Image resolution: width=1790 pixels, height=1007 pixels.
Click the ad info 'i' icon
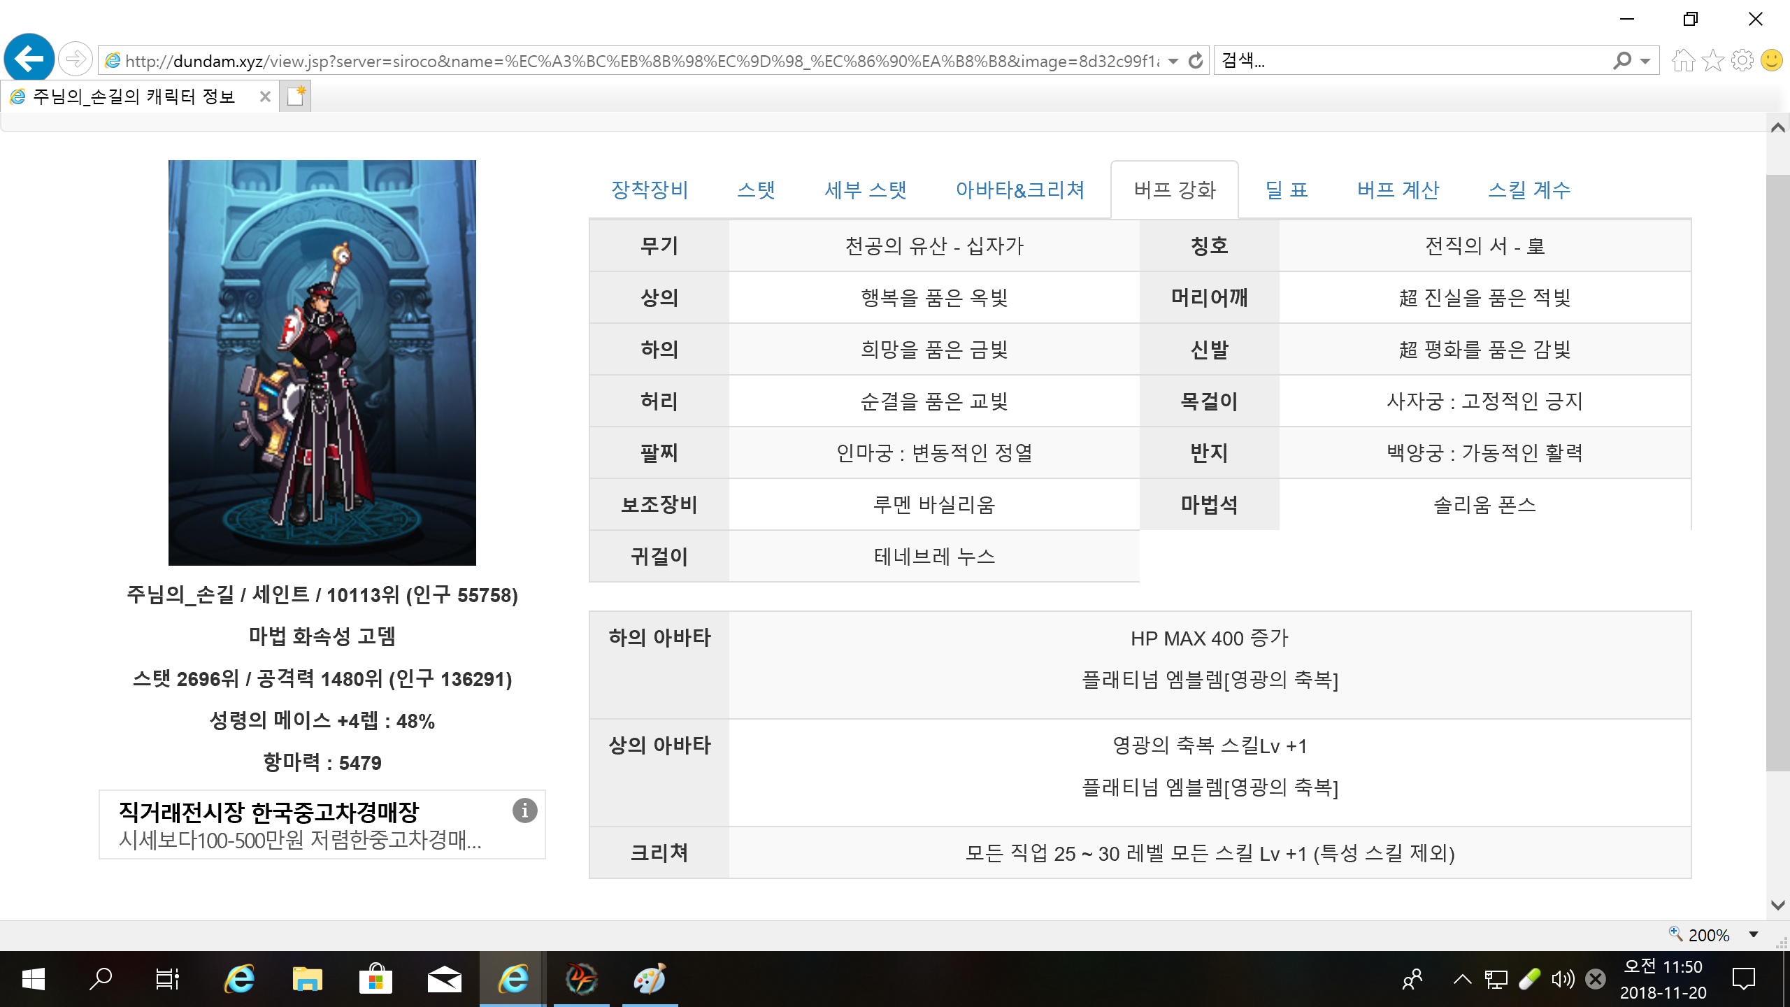(x=524, y=810)
